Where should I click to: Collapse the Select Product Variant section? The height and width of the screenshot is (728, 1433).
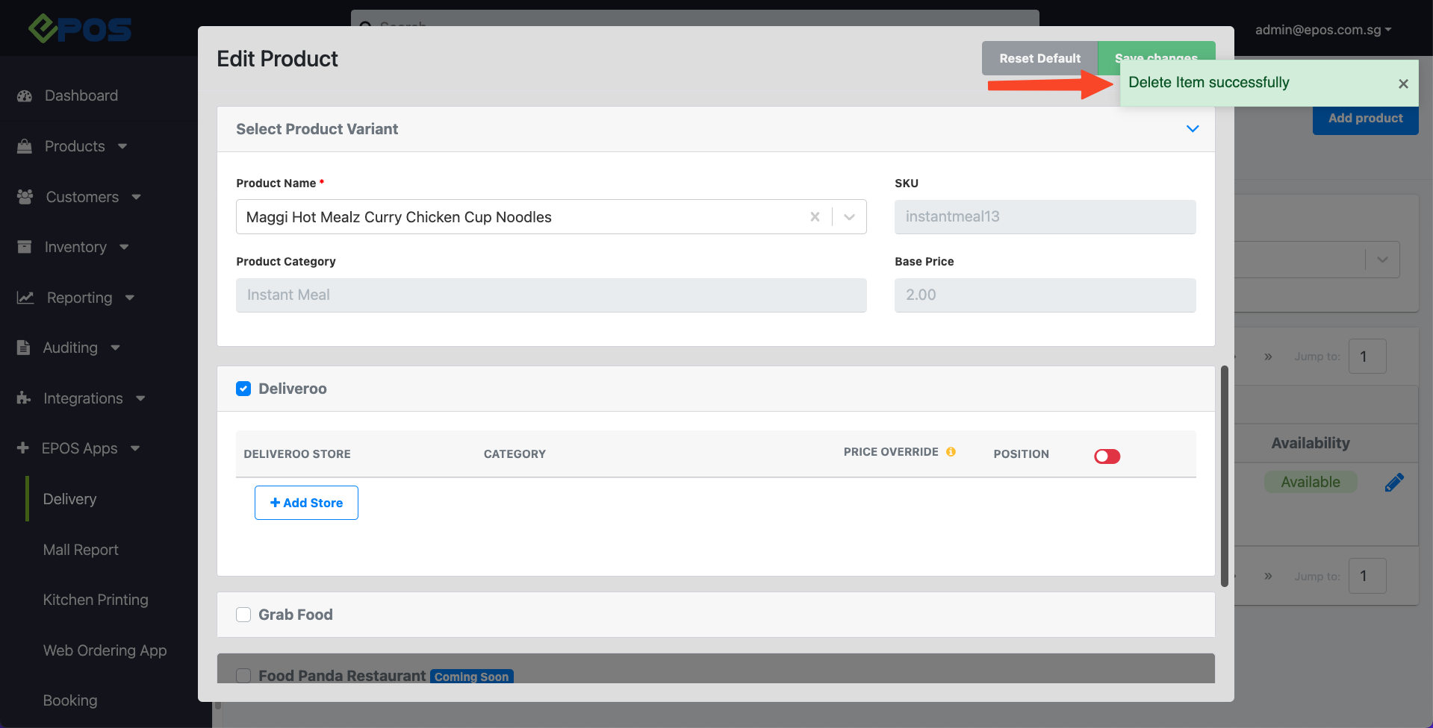(x=1193, y=129)
